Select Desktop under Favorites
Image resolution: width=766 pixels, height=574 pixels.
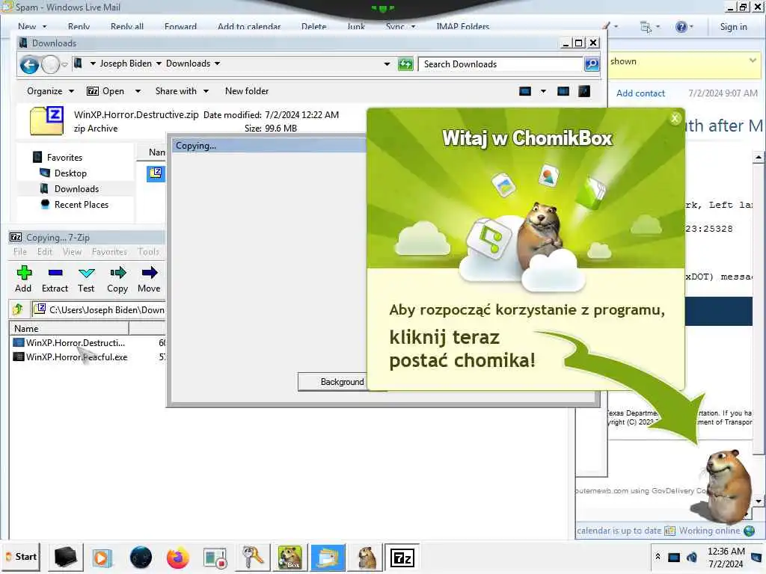tap(70, 173)
